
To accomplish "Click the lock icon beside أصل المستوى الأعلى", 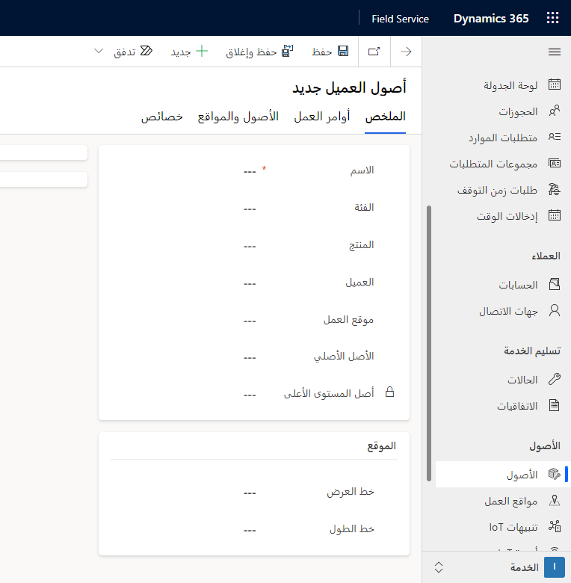I will (389, 392).
